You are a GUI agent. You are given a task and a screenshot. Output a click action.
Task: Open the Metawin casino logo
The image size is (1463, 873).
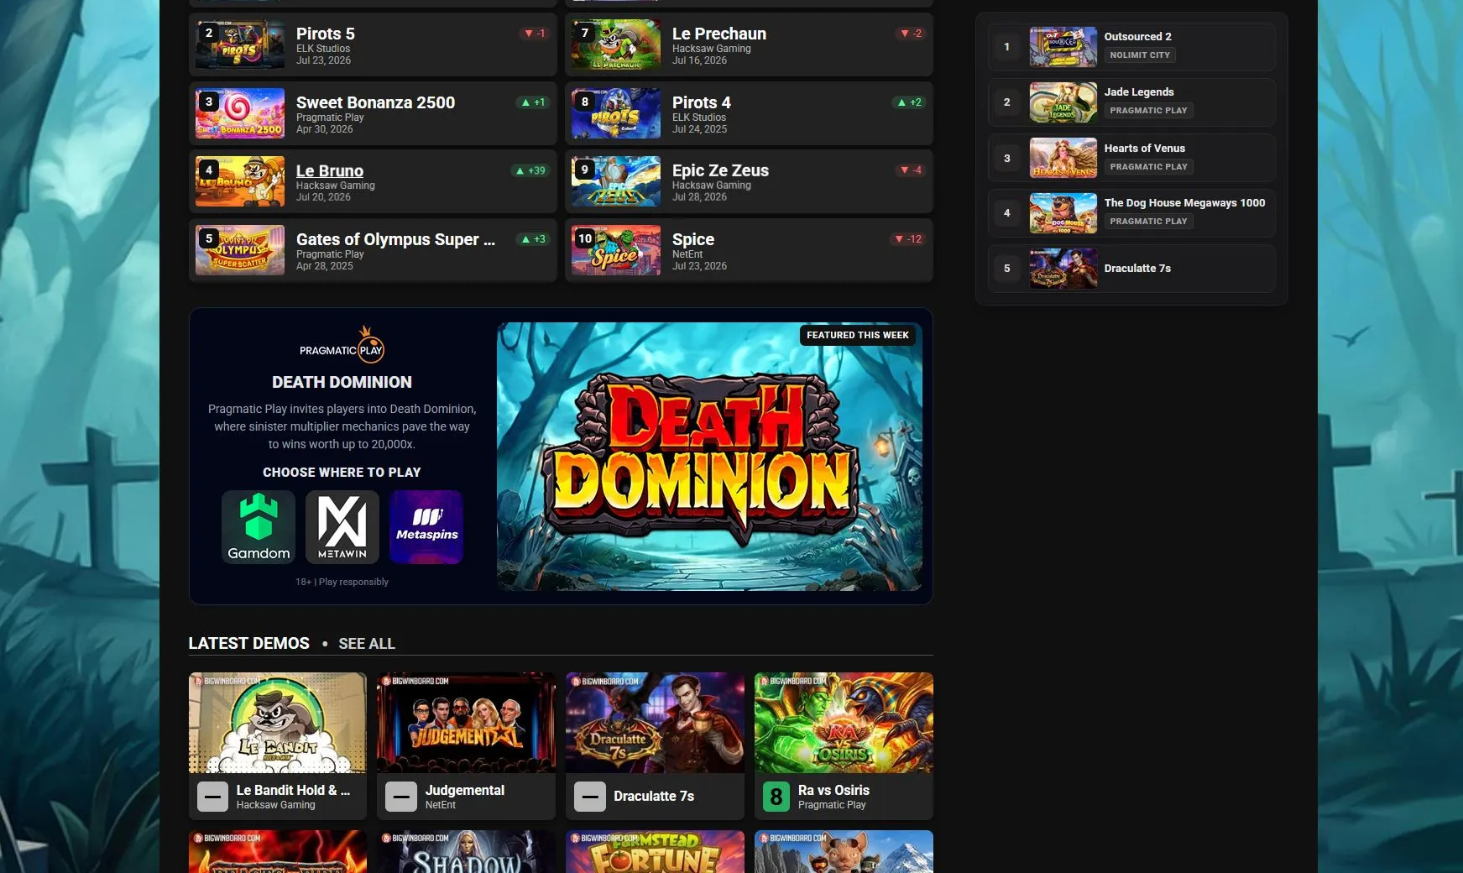pos(342,527)
